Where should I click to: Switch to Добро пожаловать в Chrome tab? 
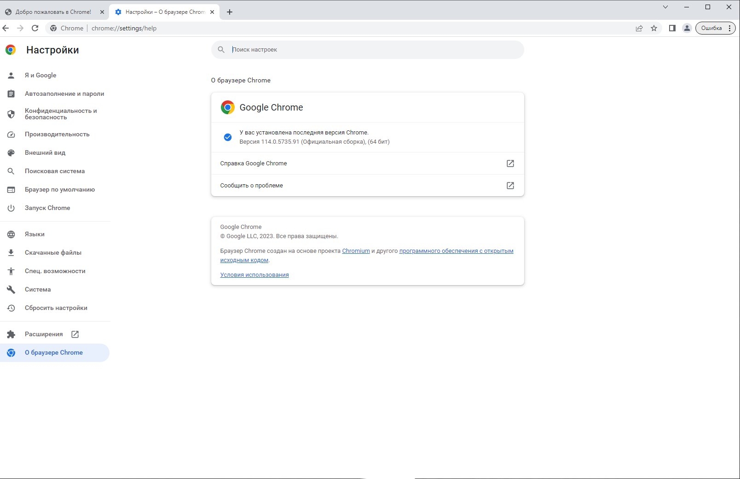coord(54,12)
